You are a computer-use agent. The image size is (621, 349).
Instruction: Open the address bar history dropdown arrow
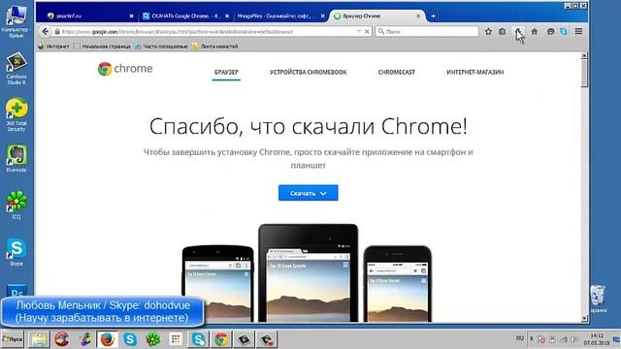point(359,31)
